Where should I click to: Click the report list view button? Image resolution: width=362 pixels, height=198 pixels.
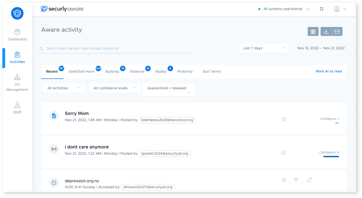click(x=313, y=32)
